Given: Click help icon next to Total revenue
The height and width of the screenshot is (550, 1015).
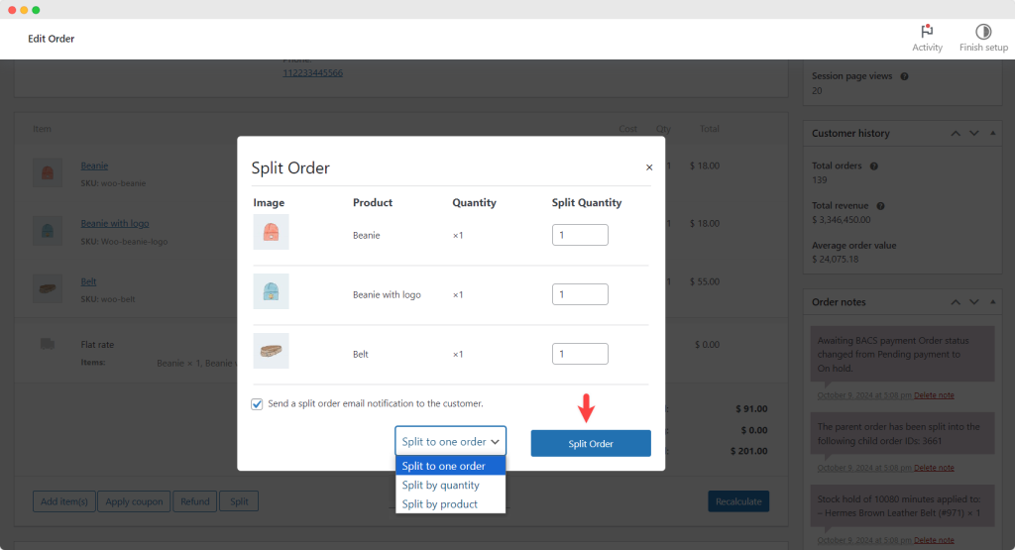Looking at the screenshot, I should (x=880, y=206).
